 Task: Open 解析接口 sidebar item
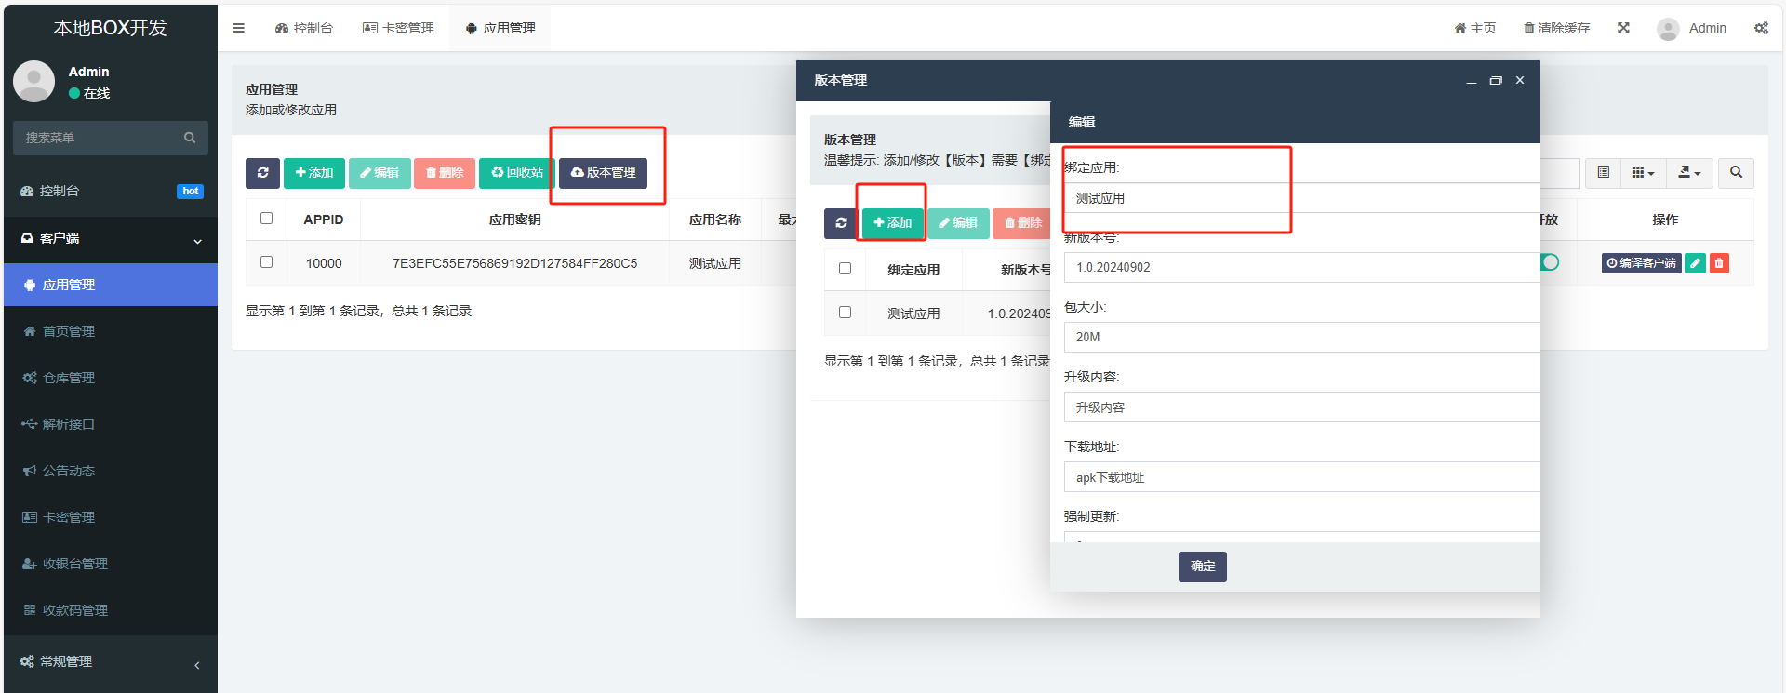click(111, 424)
